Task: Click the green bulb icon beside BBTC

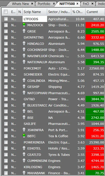Action: [24, 136]
